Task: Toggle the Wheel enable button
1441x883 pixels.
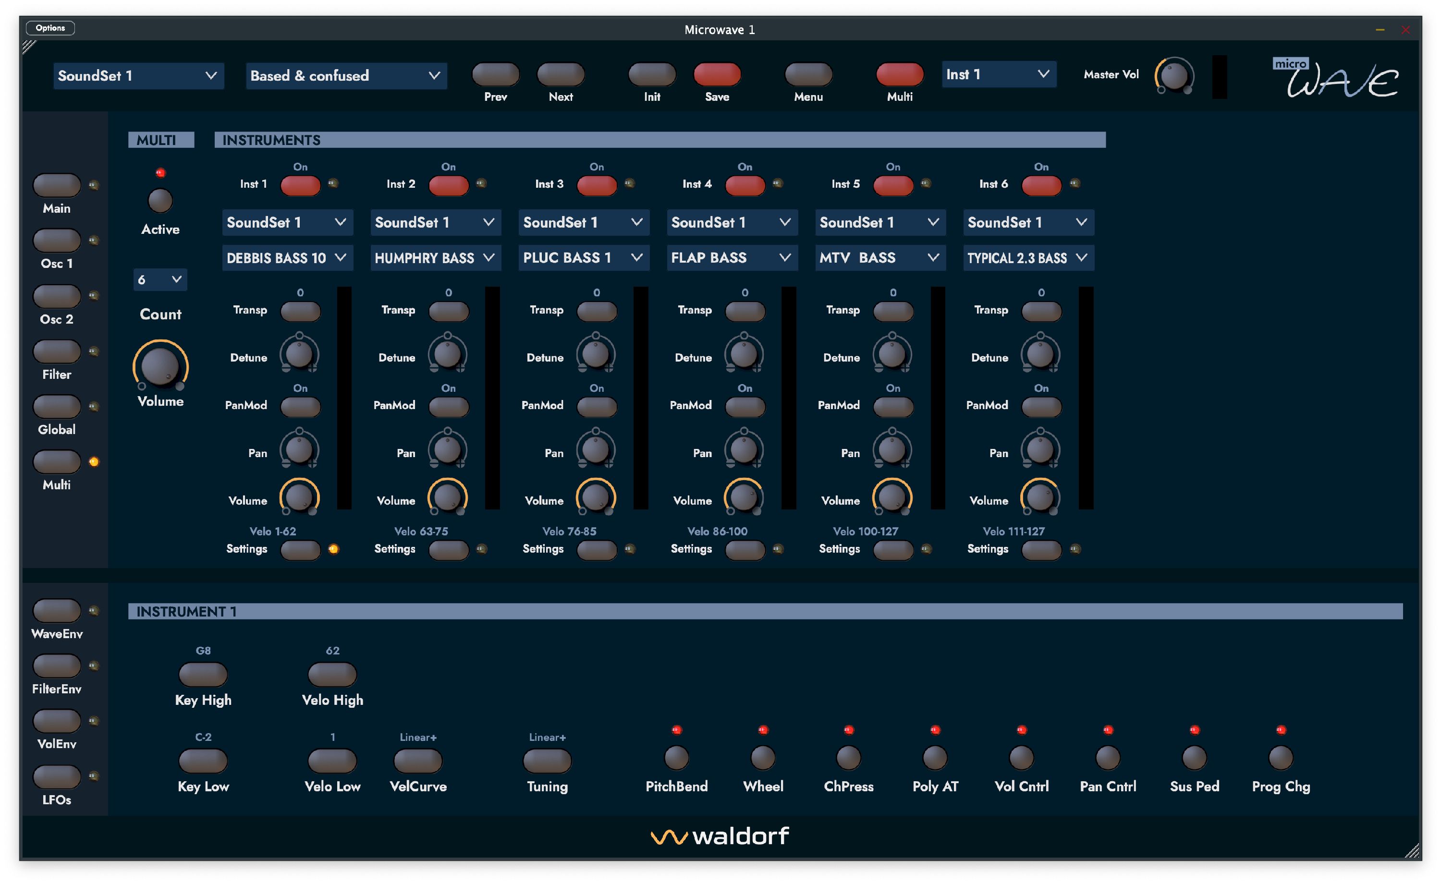Action: coord(763,758)
